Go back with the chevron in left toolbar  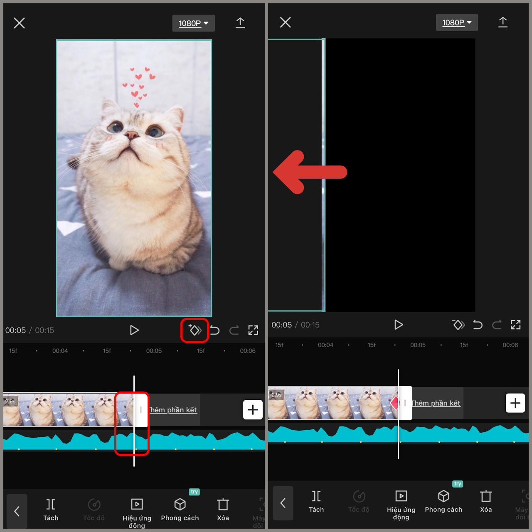pyautogui.click(x=17, y=511)
